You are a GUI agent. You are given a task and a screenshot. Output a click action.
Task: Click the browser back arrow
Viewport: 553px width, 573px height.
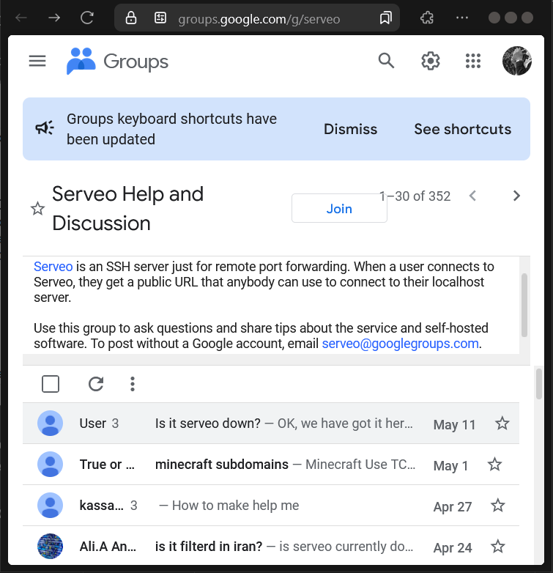click(21, 18)
